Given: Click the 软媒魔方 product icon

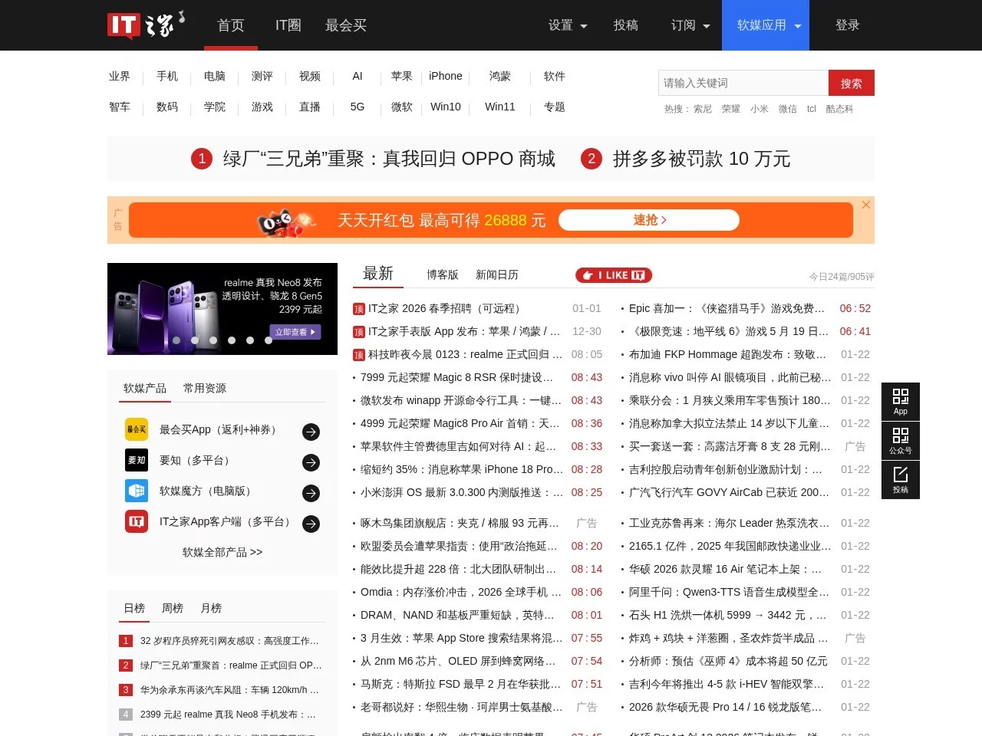Looking at the screenshot, I should (x=137, y=491).
